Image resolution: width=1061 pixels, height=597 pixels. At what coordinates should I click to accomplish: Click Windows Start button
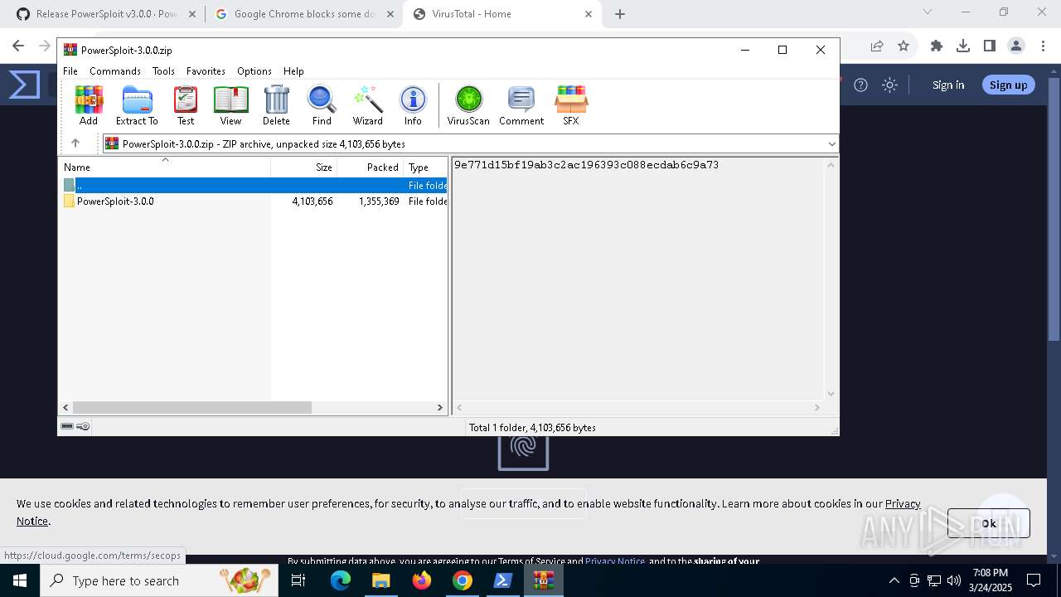point(20,580)
